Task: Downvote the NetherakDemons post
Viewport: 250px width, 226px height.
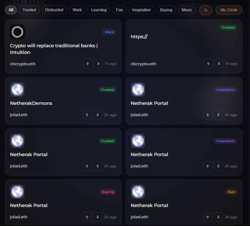Action: click(98, 115)
